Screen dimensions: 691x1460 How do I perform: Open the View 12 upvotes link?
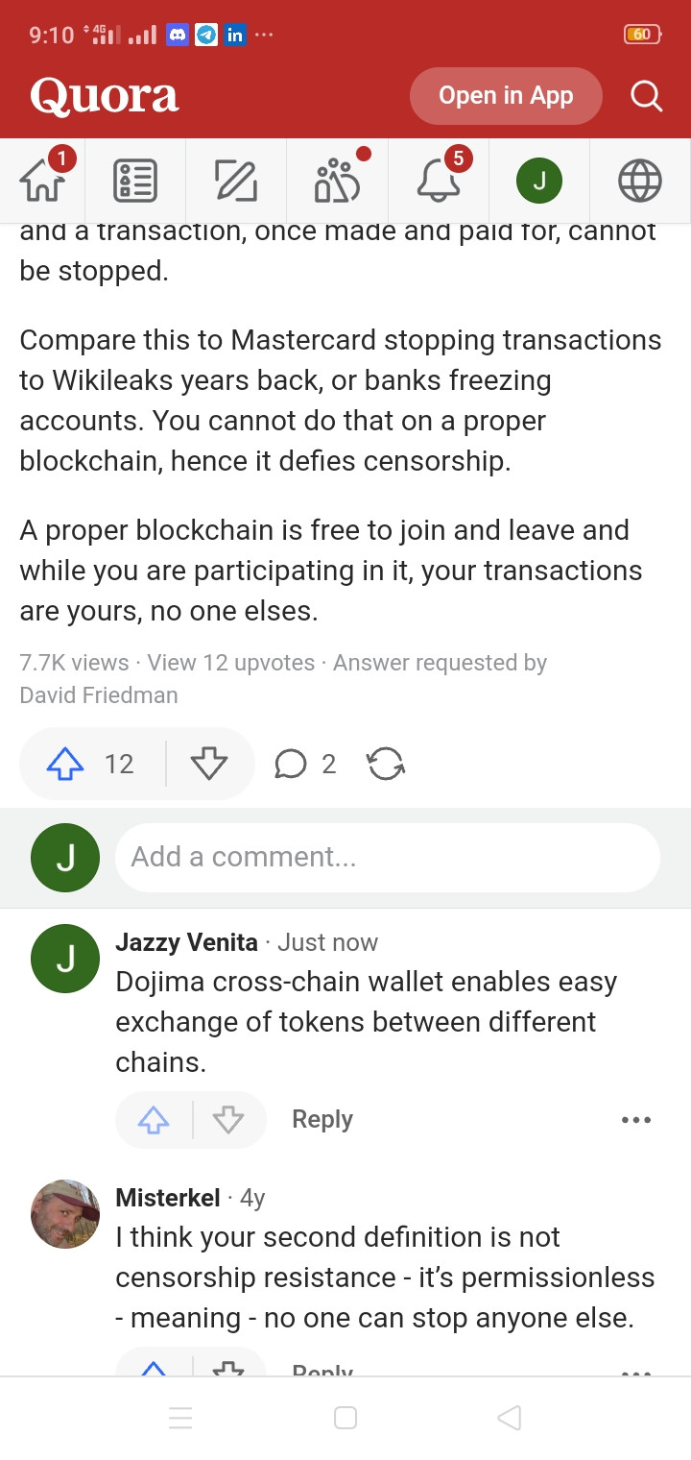[x=230, y=663]
